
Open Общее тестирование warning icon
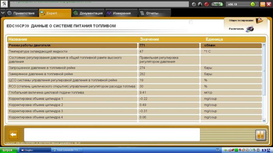[259, 20]
